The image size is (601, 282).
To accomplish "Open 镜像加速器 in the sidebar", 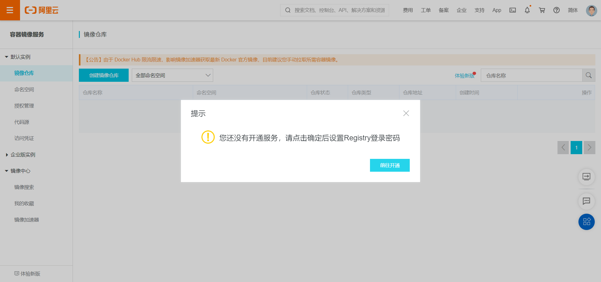I will [27, 220].
